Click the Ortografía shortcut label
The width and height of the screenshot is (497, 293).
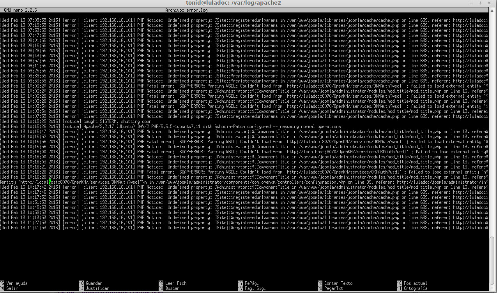[x=415, y=288]
